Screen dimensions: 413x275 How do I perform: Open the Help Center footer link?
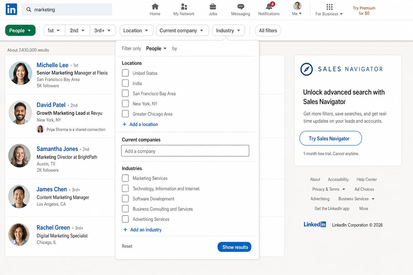point(367,179)
